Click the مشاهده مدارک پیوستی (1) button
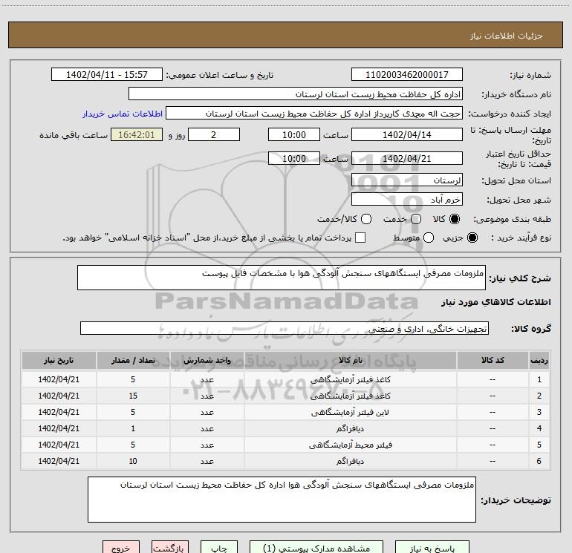The image size is (572, 553). point(316,547)
